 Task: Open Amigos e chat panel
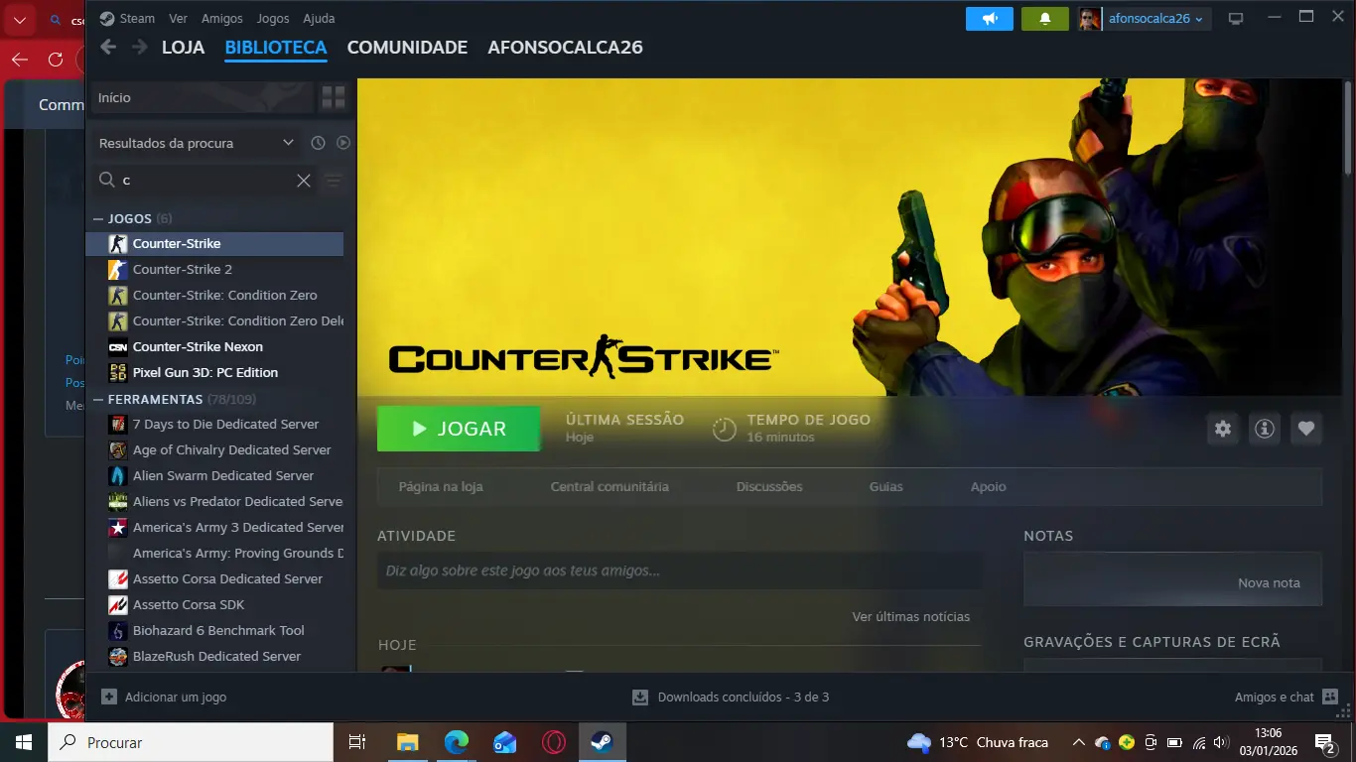point(1287,698)
